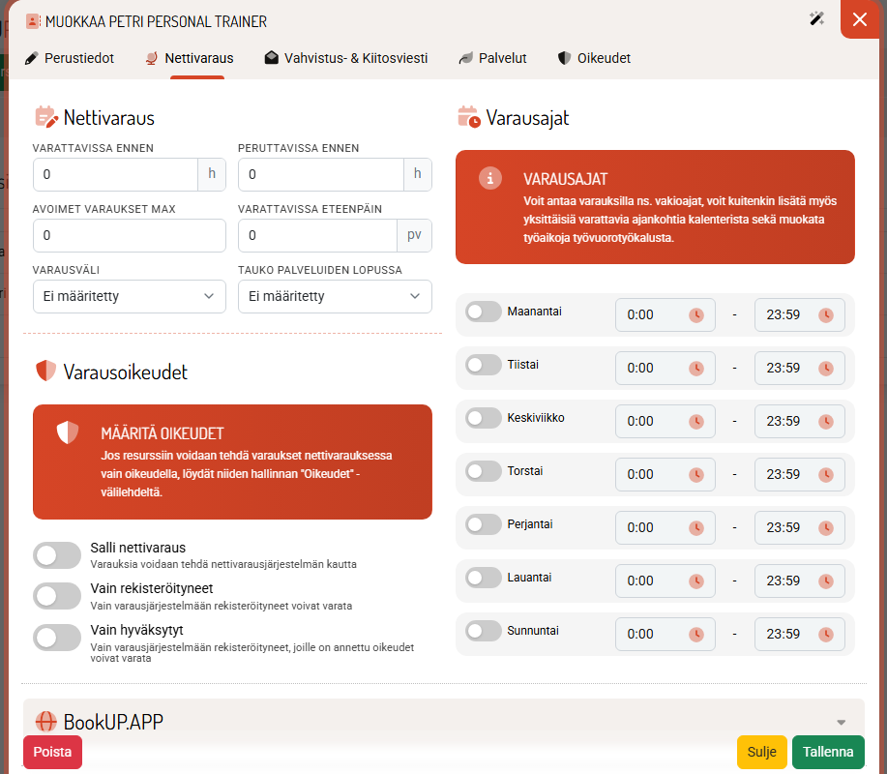This screenshot has width=887, height=774.
Task: Click Perjantai start time field 0:00
Action: point(665,528)
